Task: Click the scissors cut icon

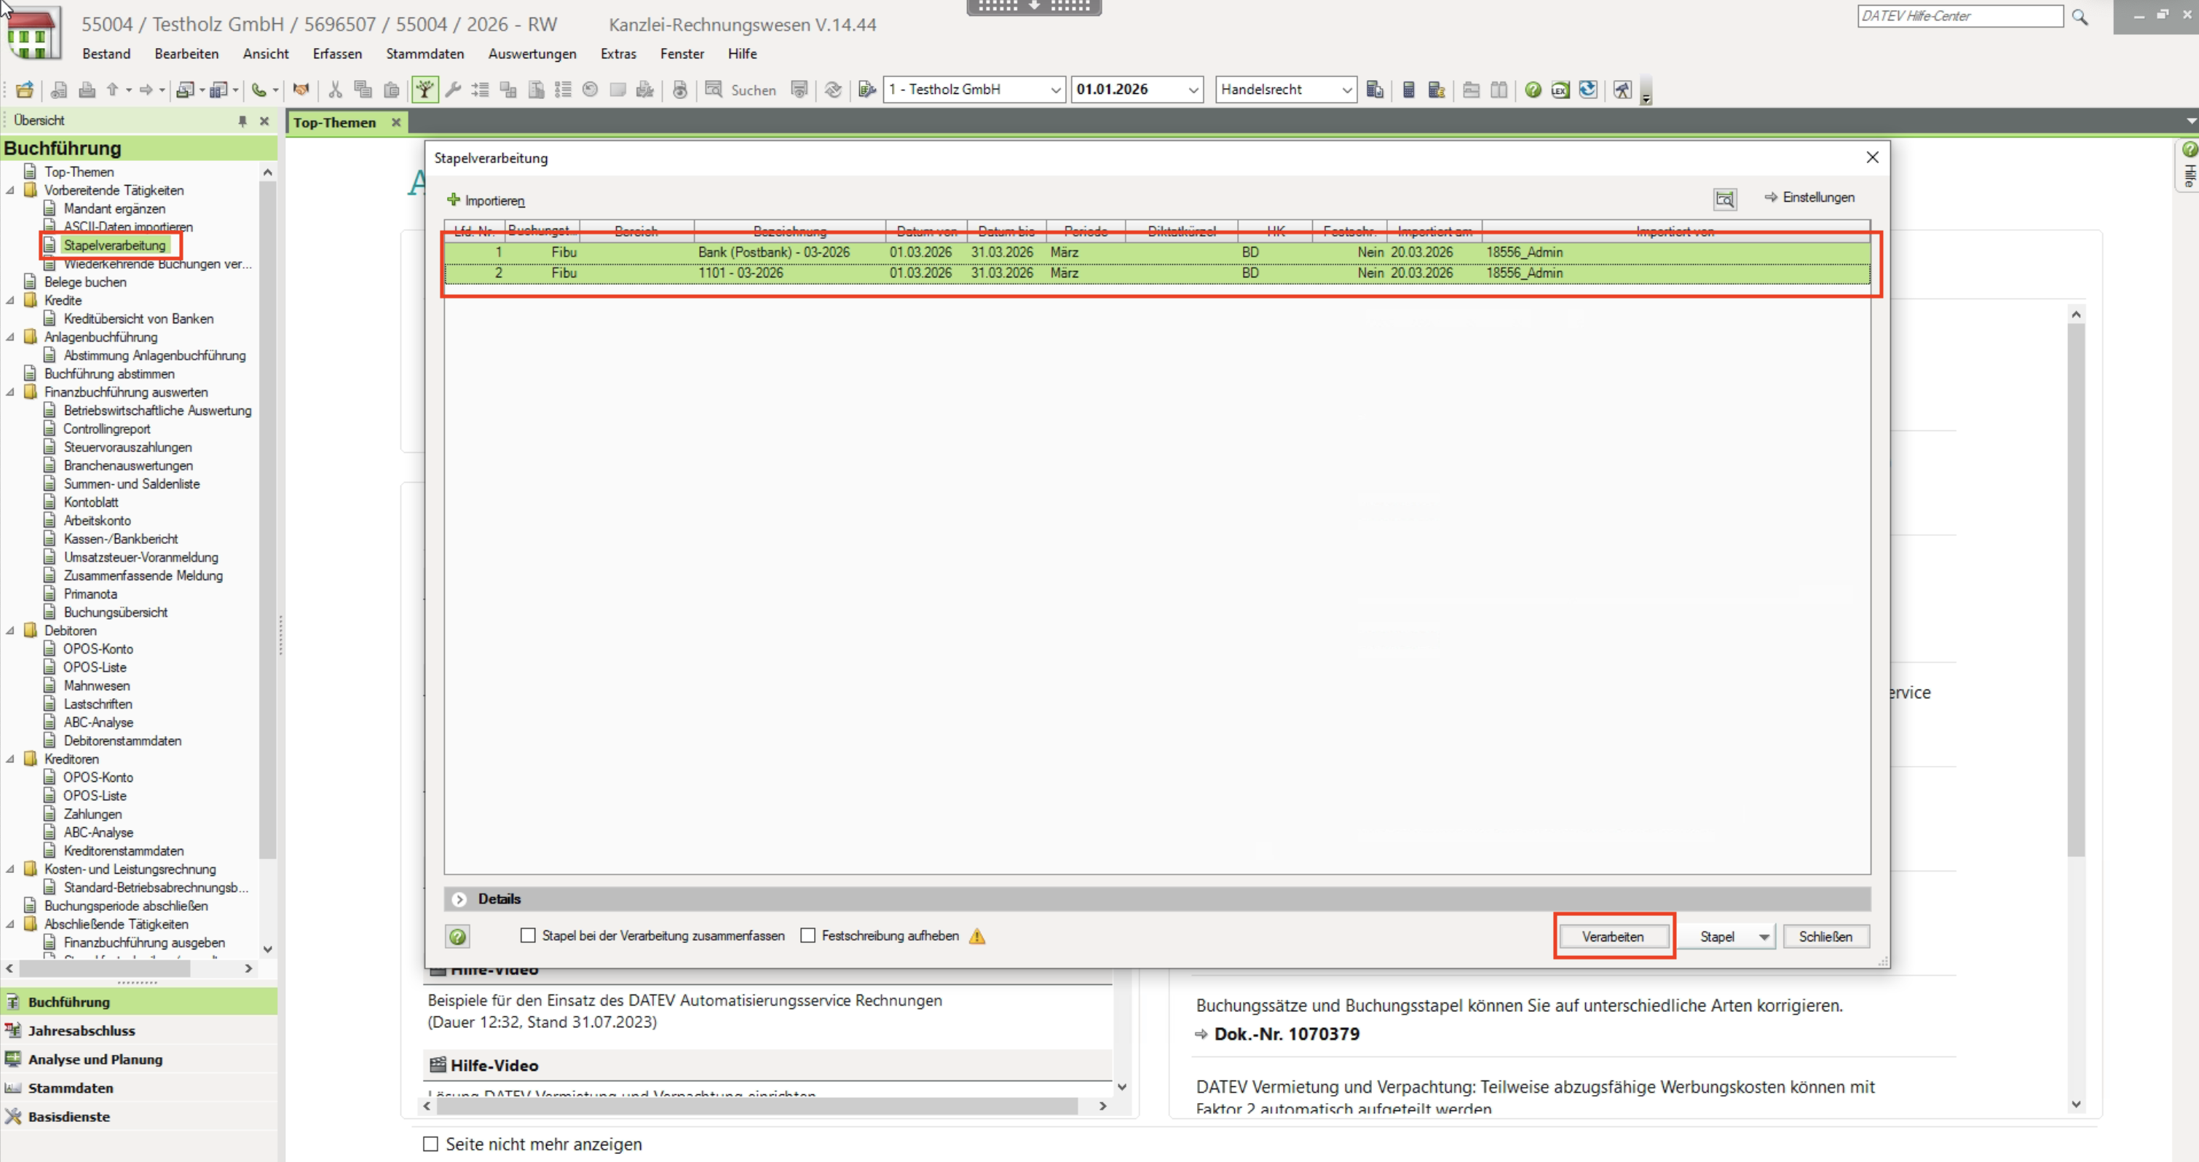Action: coord(336,90)
